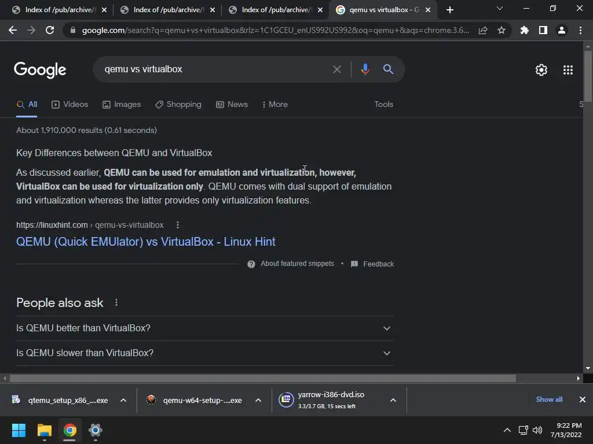593x444 pixels.
Task: Open qtemu_setup download options arrow
Action: [x=123, y=400]
